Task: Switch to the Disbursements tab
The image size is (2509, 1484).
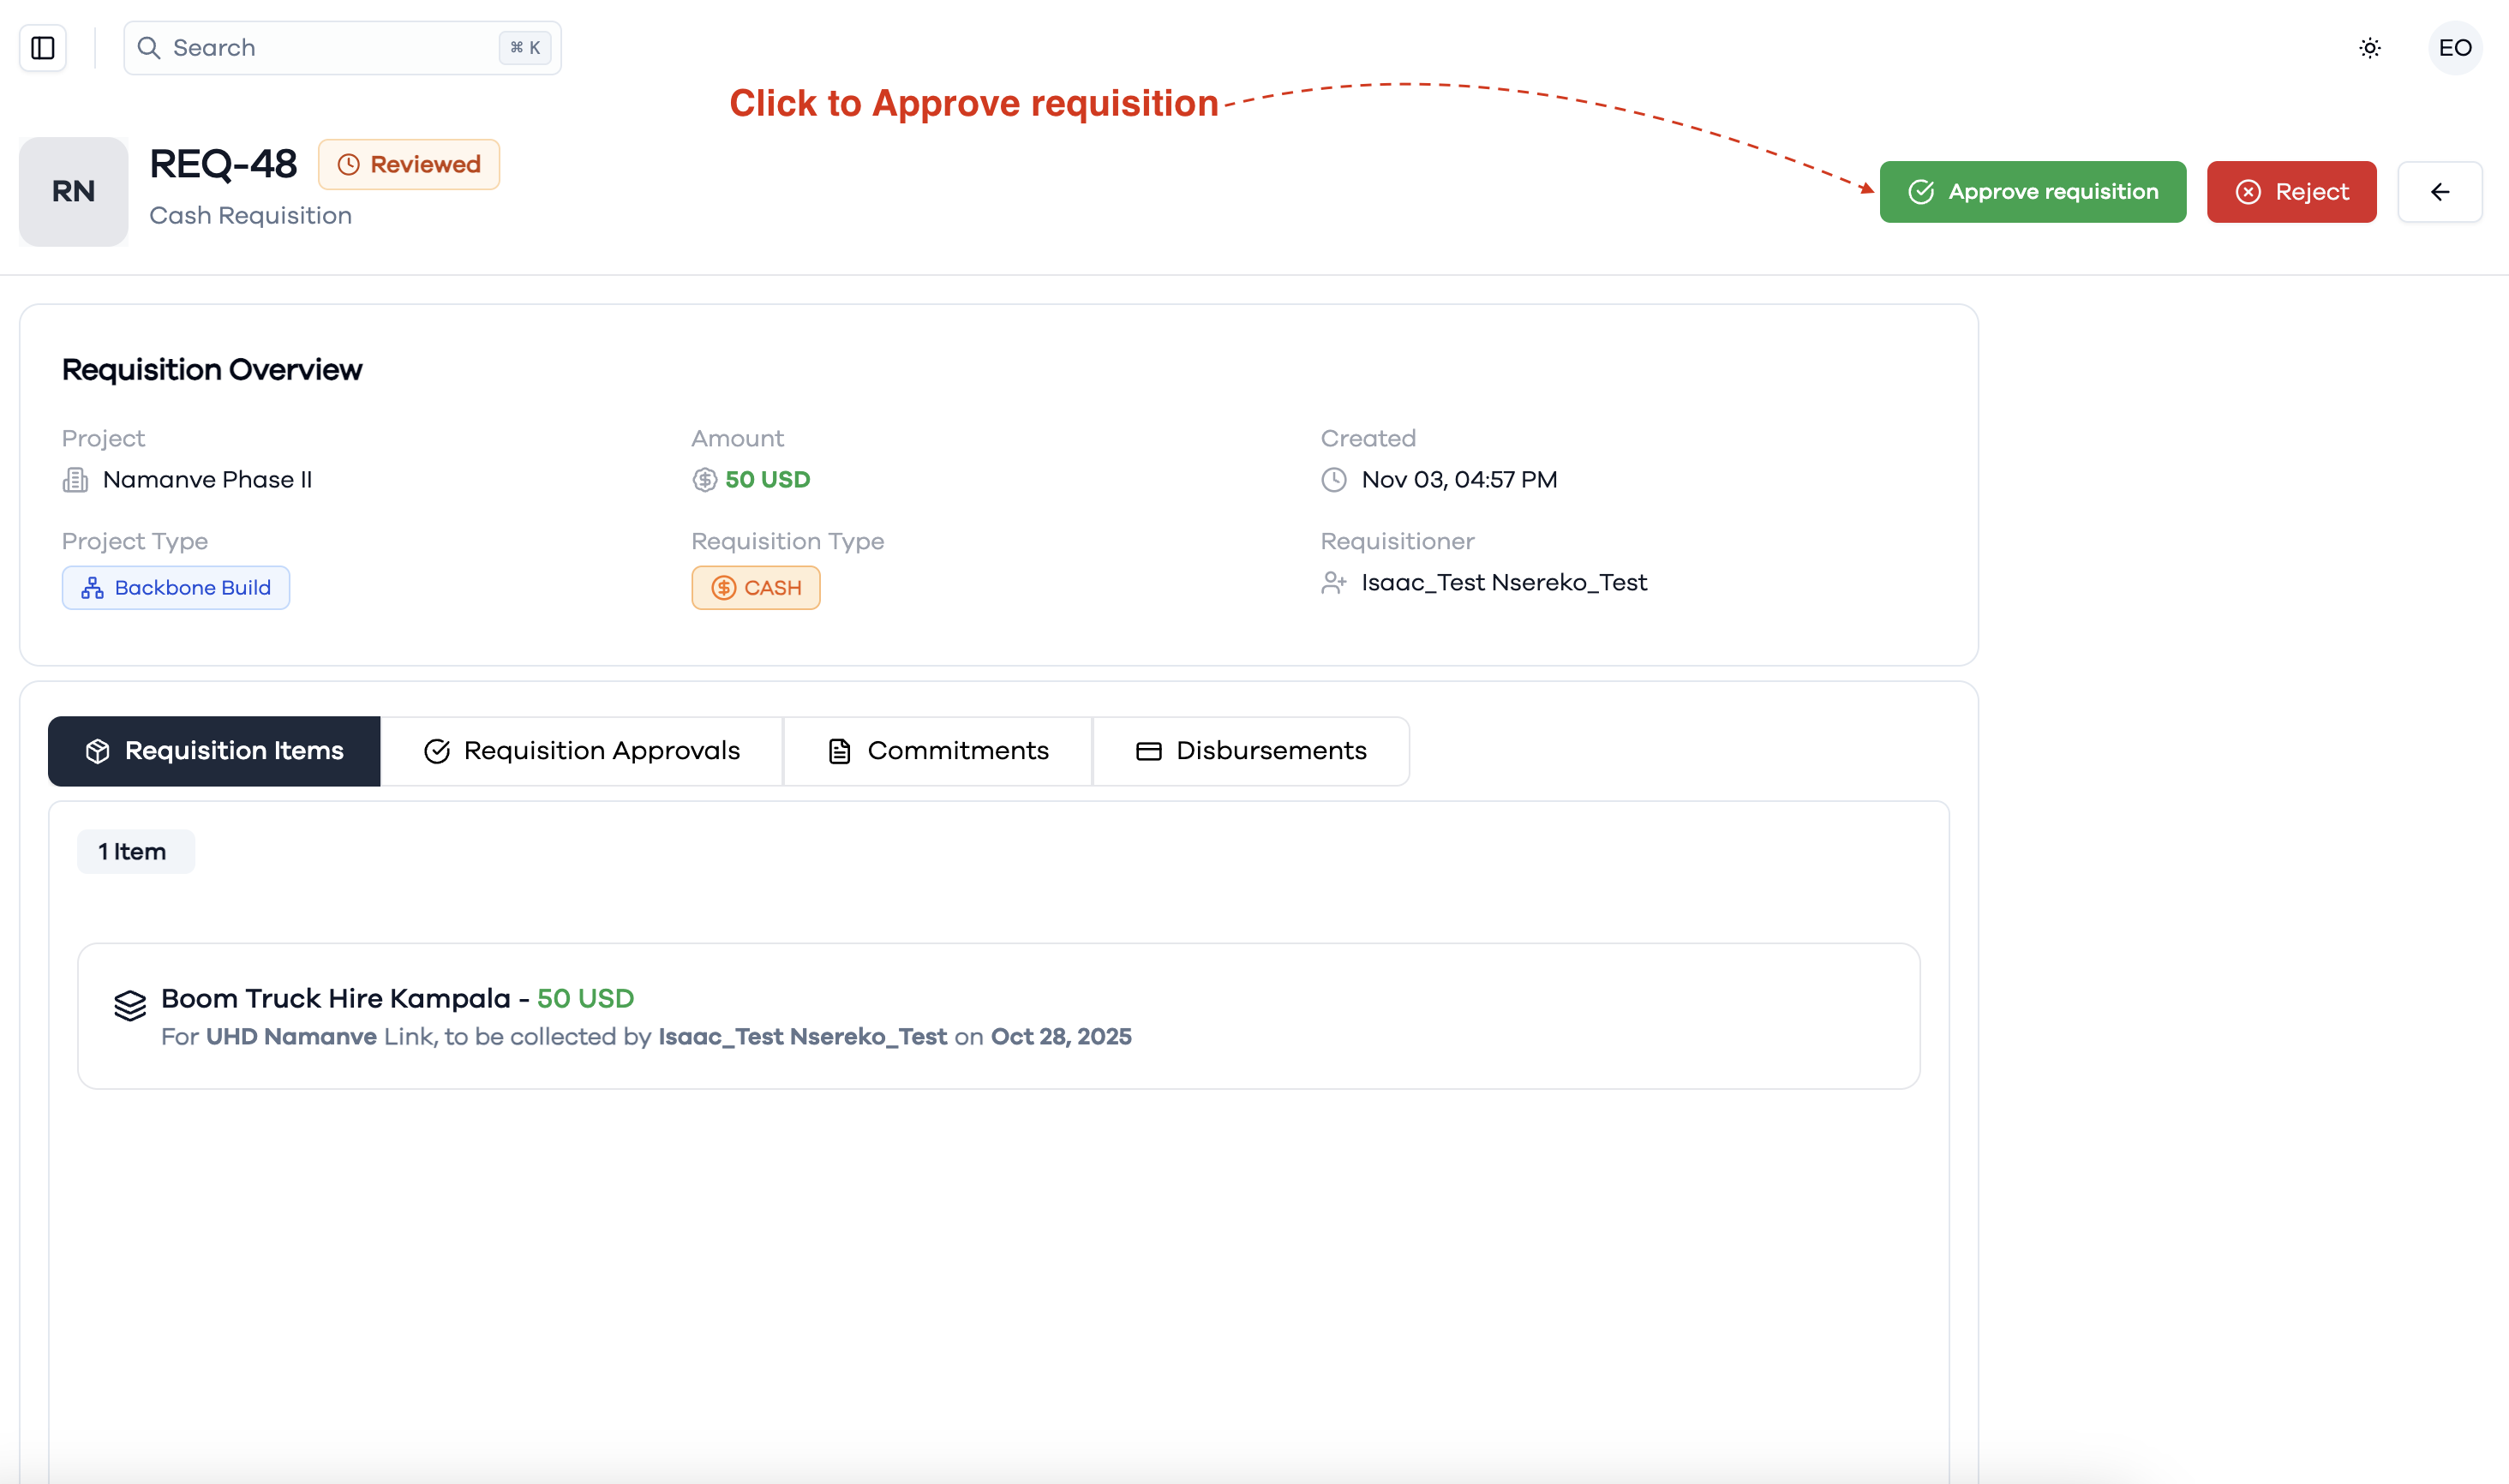Action: (1251, 751)
